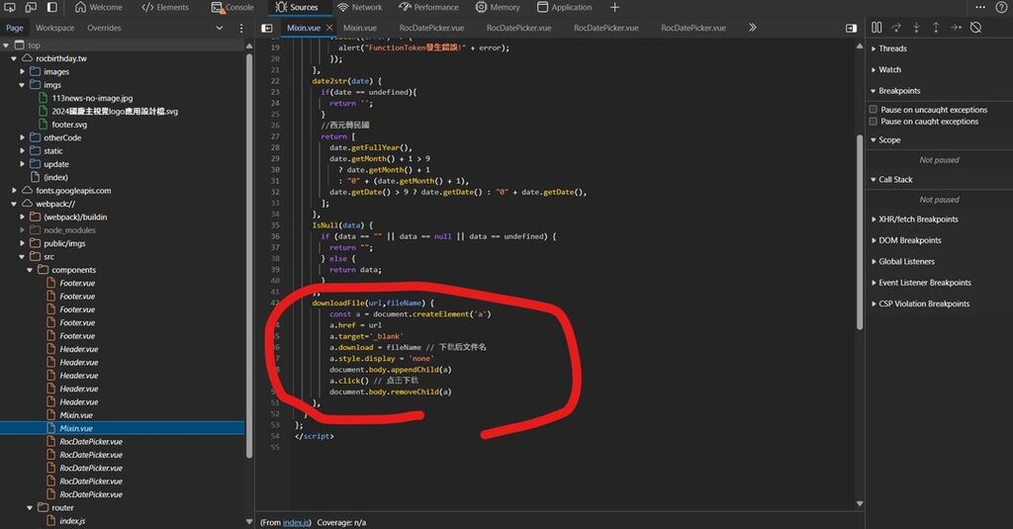
Task: Click the Step debugger icon
Action: 957,28
